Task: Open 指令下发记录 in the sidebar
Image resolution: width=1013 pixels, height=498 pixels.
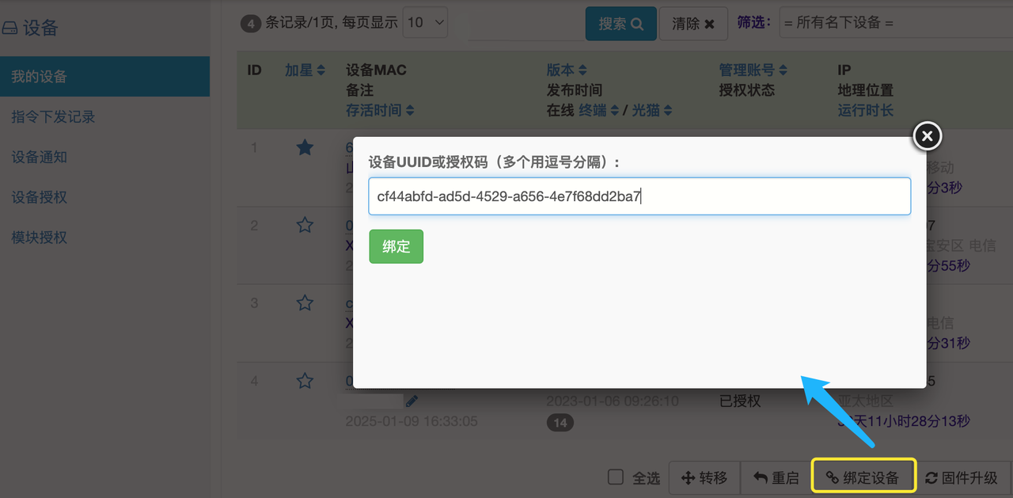Action: pyautogui.click(x=53, y=117)
